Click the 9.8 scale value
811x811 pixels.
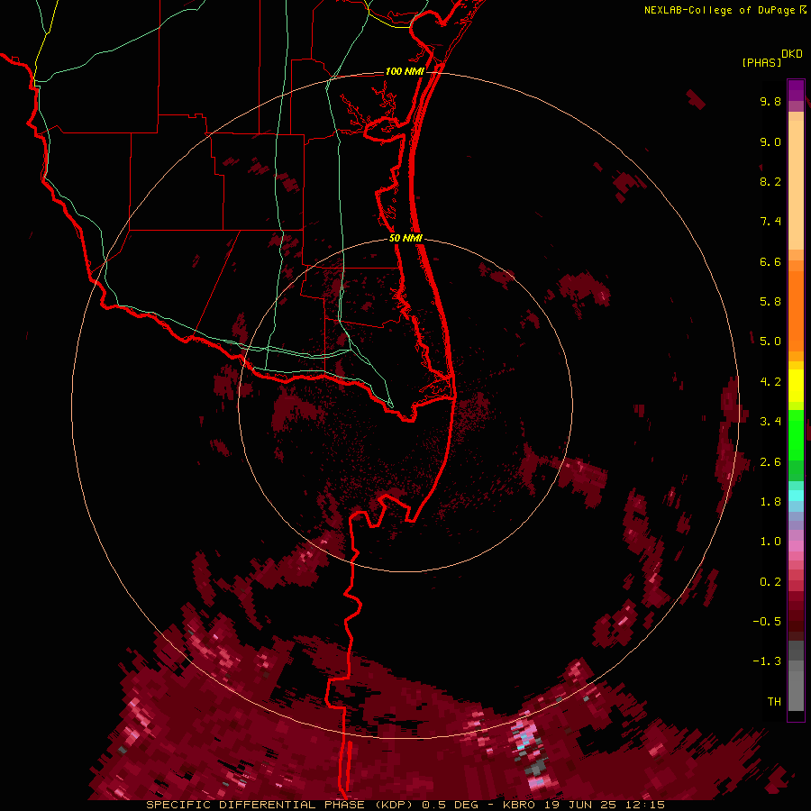[x=770, y=101]
